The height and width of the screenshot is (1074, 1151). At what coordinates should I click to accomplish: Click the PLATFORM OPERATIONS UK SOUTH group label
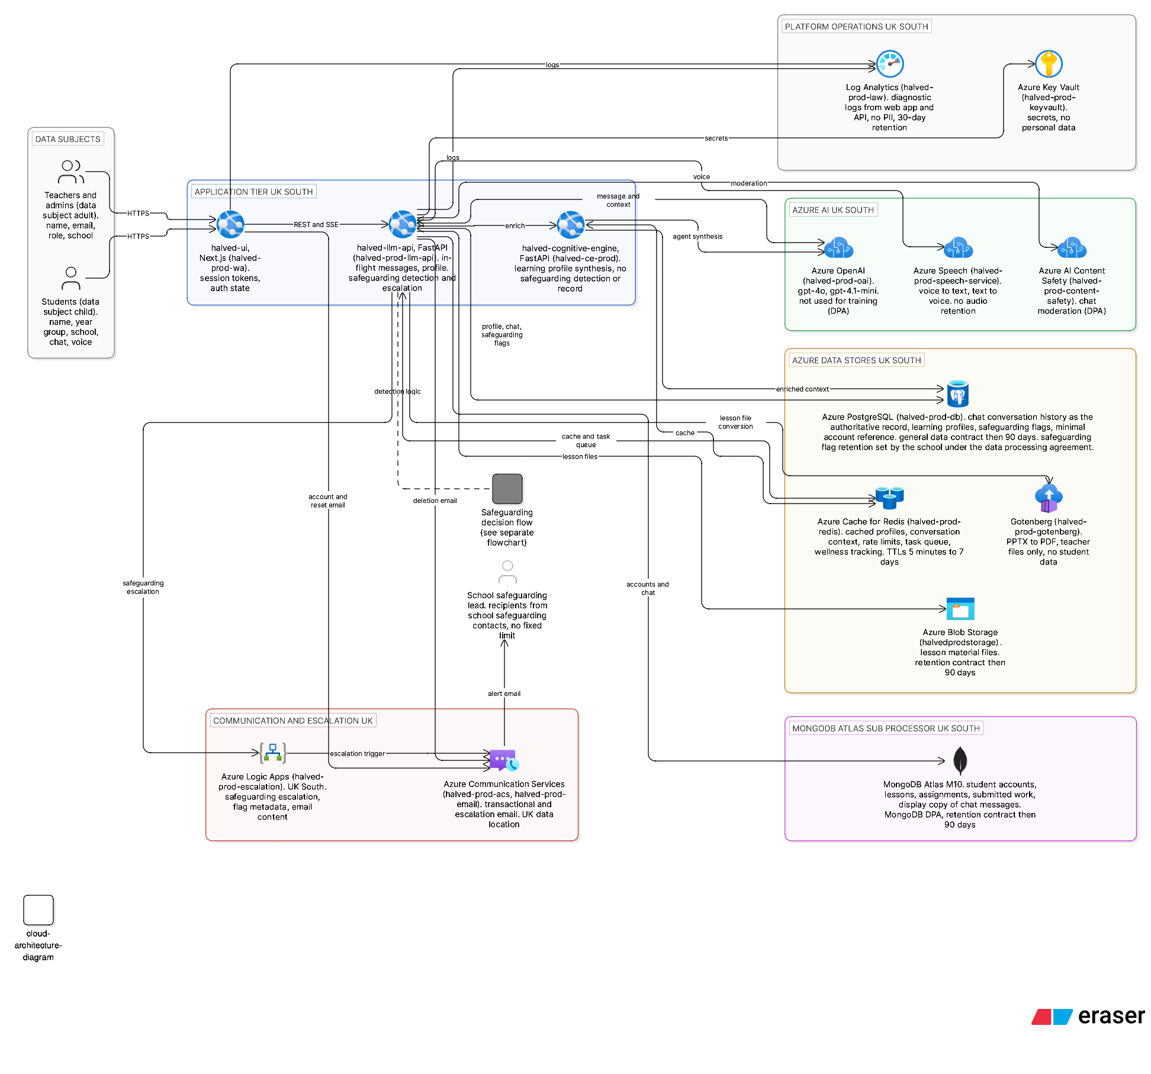856,27
